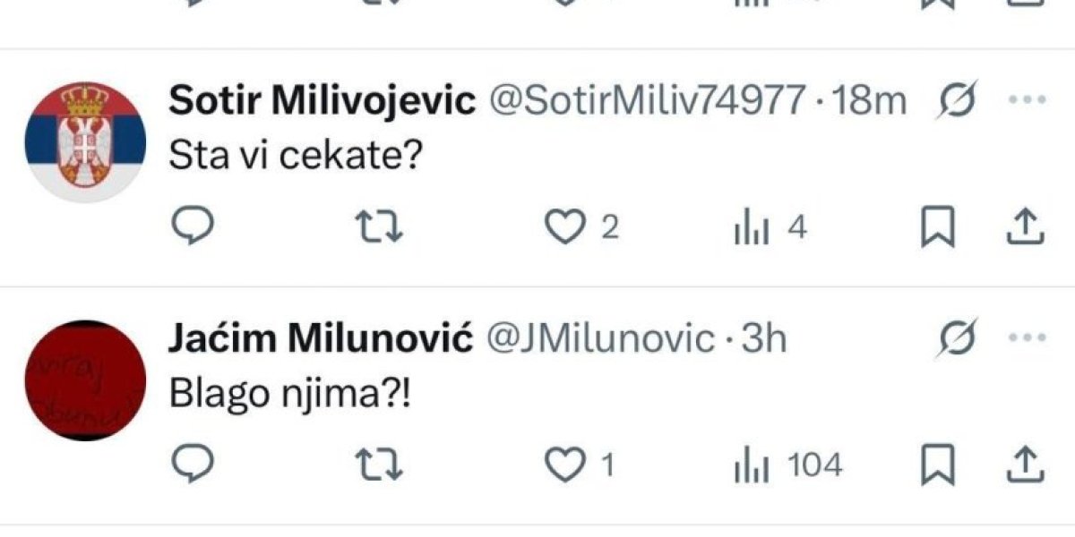Open the reply box on Sotir Milivojevic's tweet

(x=191, y=227)
